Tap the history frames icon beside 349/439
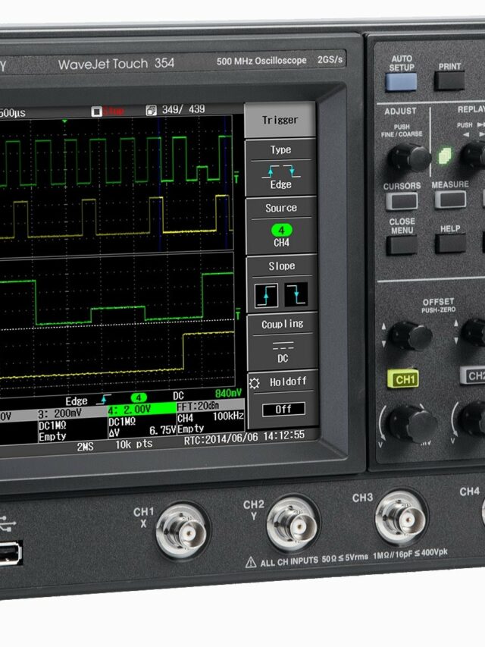The image size is (485, 647). 152,110
